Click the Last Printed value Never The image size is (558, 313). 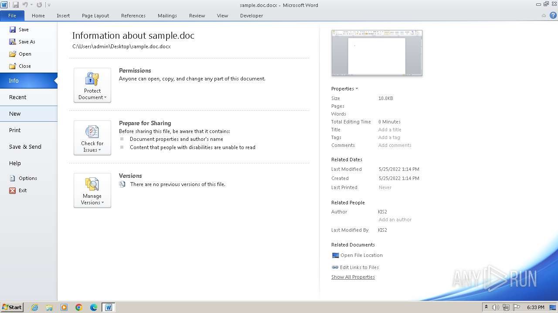pos(385,187)
